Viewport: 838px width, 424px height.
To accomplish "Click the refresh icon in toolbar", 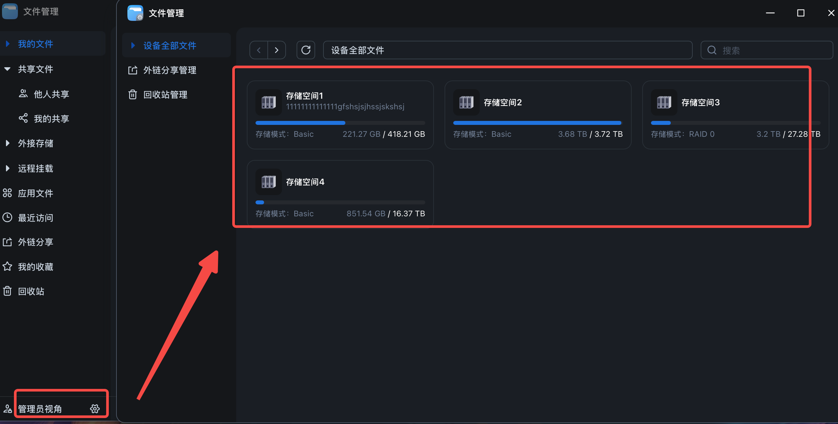I will click(x=306, y=50).
